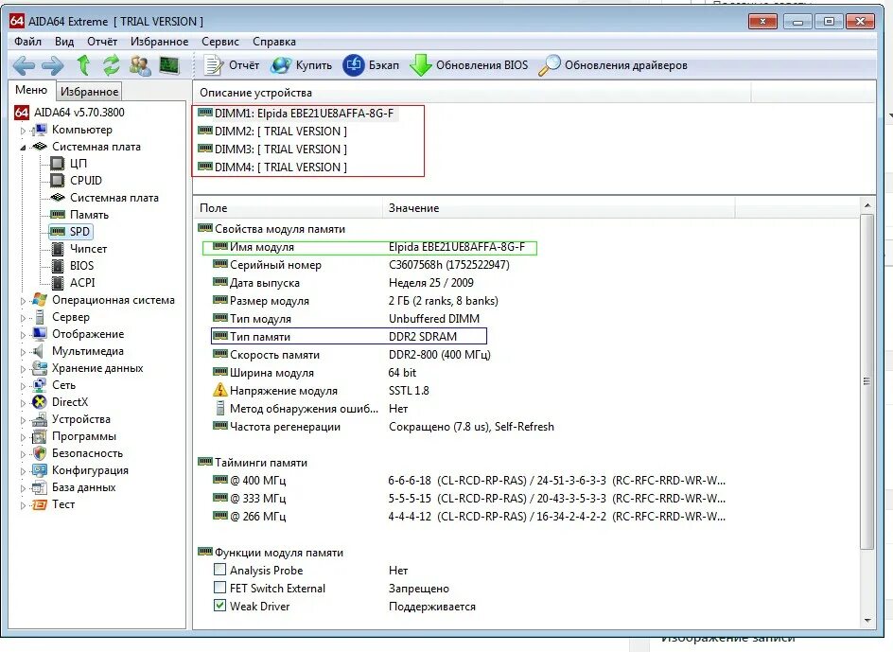This screenshot has width=893, height=652.
Task: Toggle the Analysis Probe checkbox
Action: pos(219,570)
